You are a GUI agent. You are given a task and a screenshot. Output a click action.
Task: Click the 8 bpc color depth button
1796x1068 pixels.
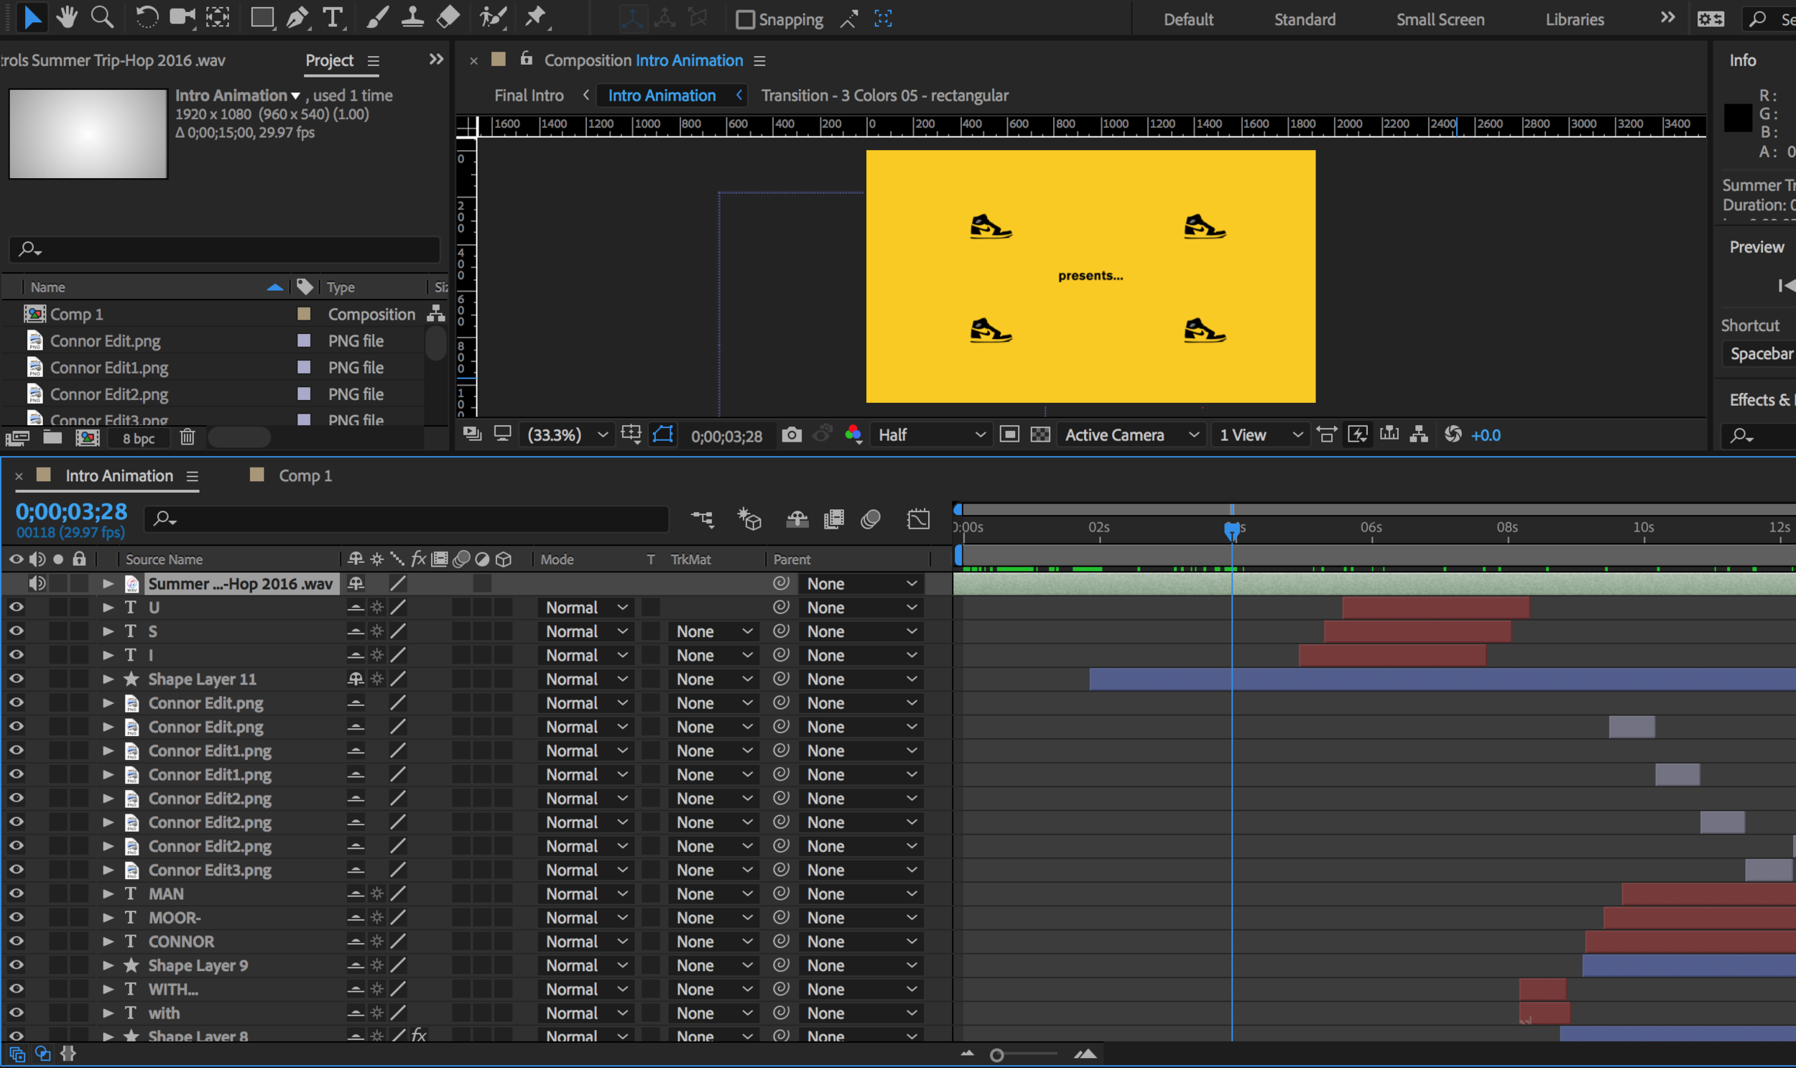click(138, 438)
